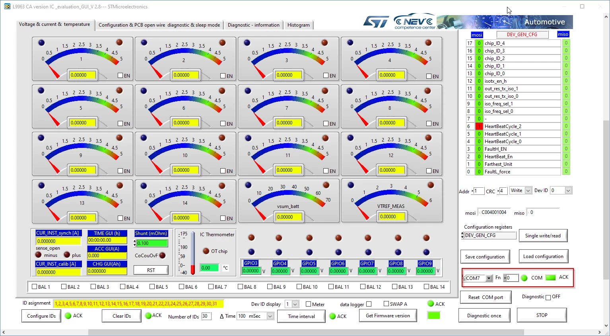The image size is (610, 336).
Task: Toggle the Meter checkbox
Action: pyautogui.click(x=308, y=304)
